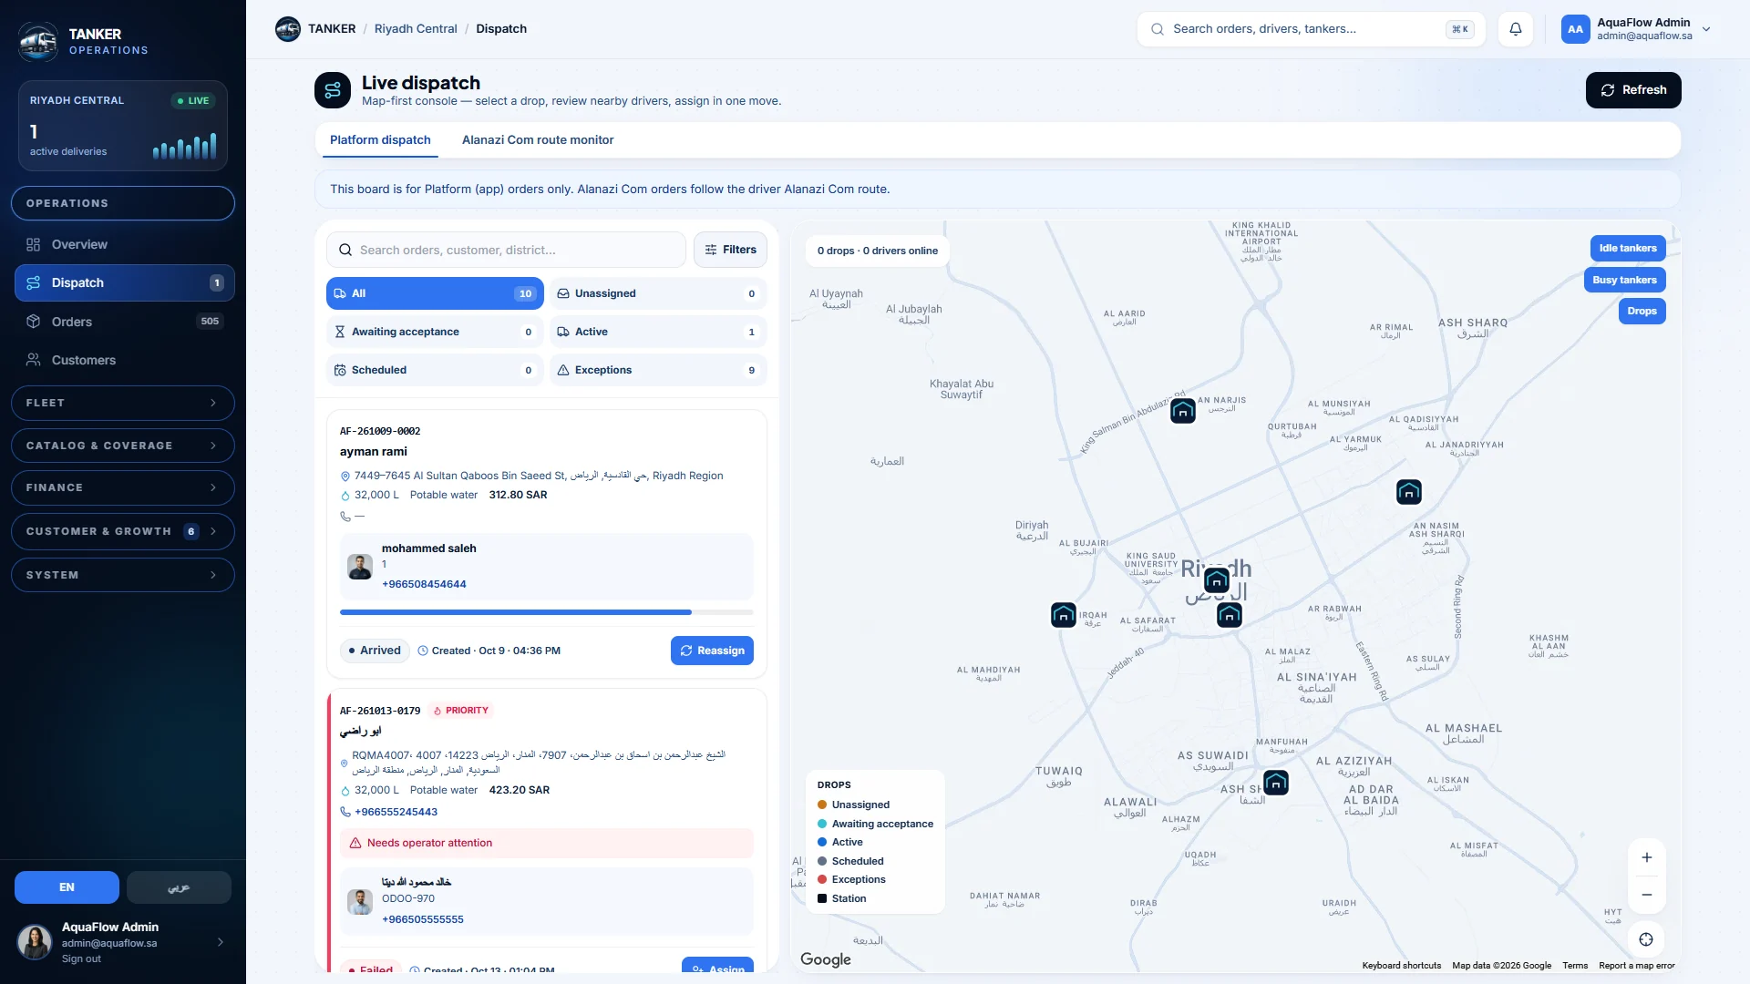The image size is (1750, 984).
Task: Toggle the Drops map layer
Action: click(x=1642, y=311)
